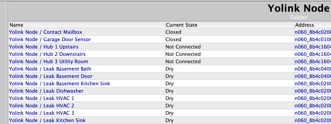Open the Hub 3 Utility Room link
331x124 pixels.
click(x=49, y=62)
